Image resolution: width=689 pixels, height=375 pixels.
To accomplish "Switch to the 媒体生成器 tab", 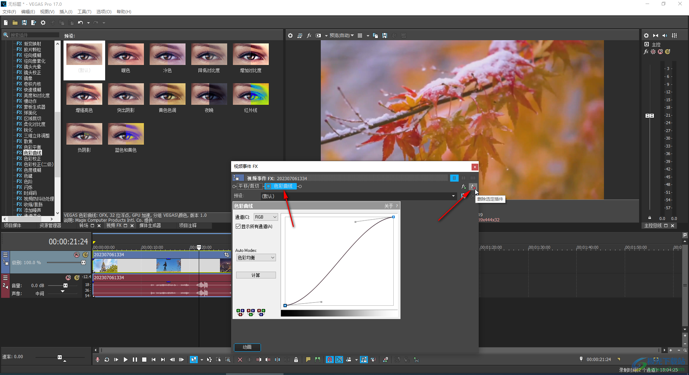I will 150,225.
